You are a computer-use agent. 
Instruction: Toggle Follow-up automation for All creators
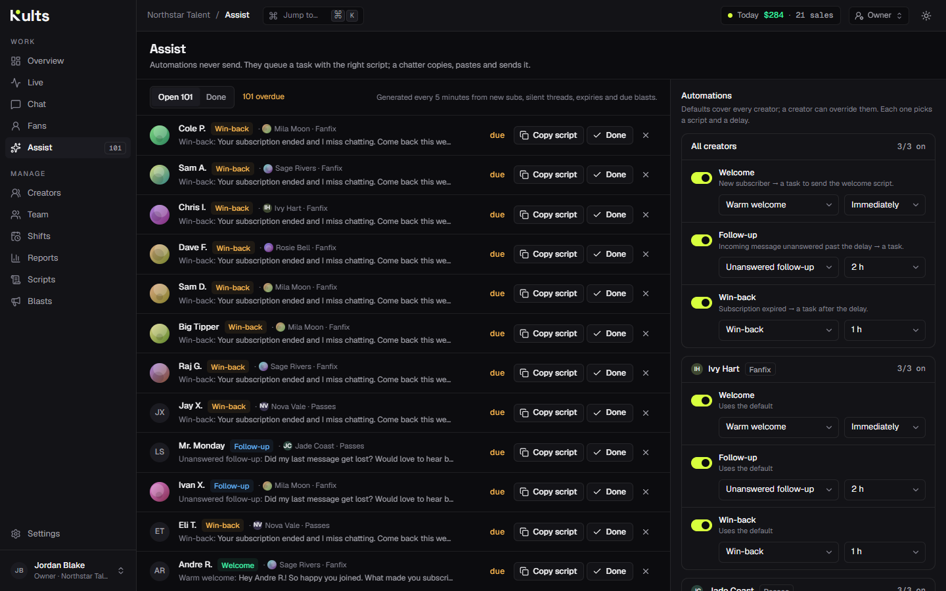pyautogui.click(x=702, y=240)
